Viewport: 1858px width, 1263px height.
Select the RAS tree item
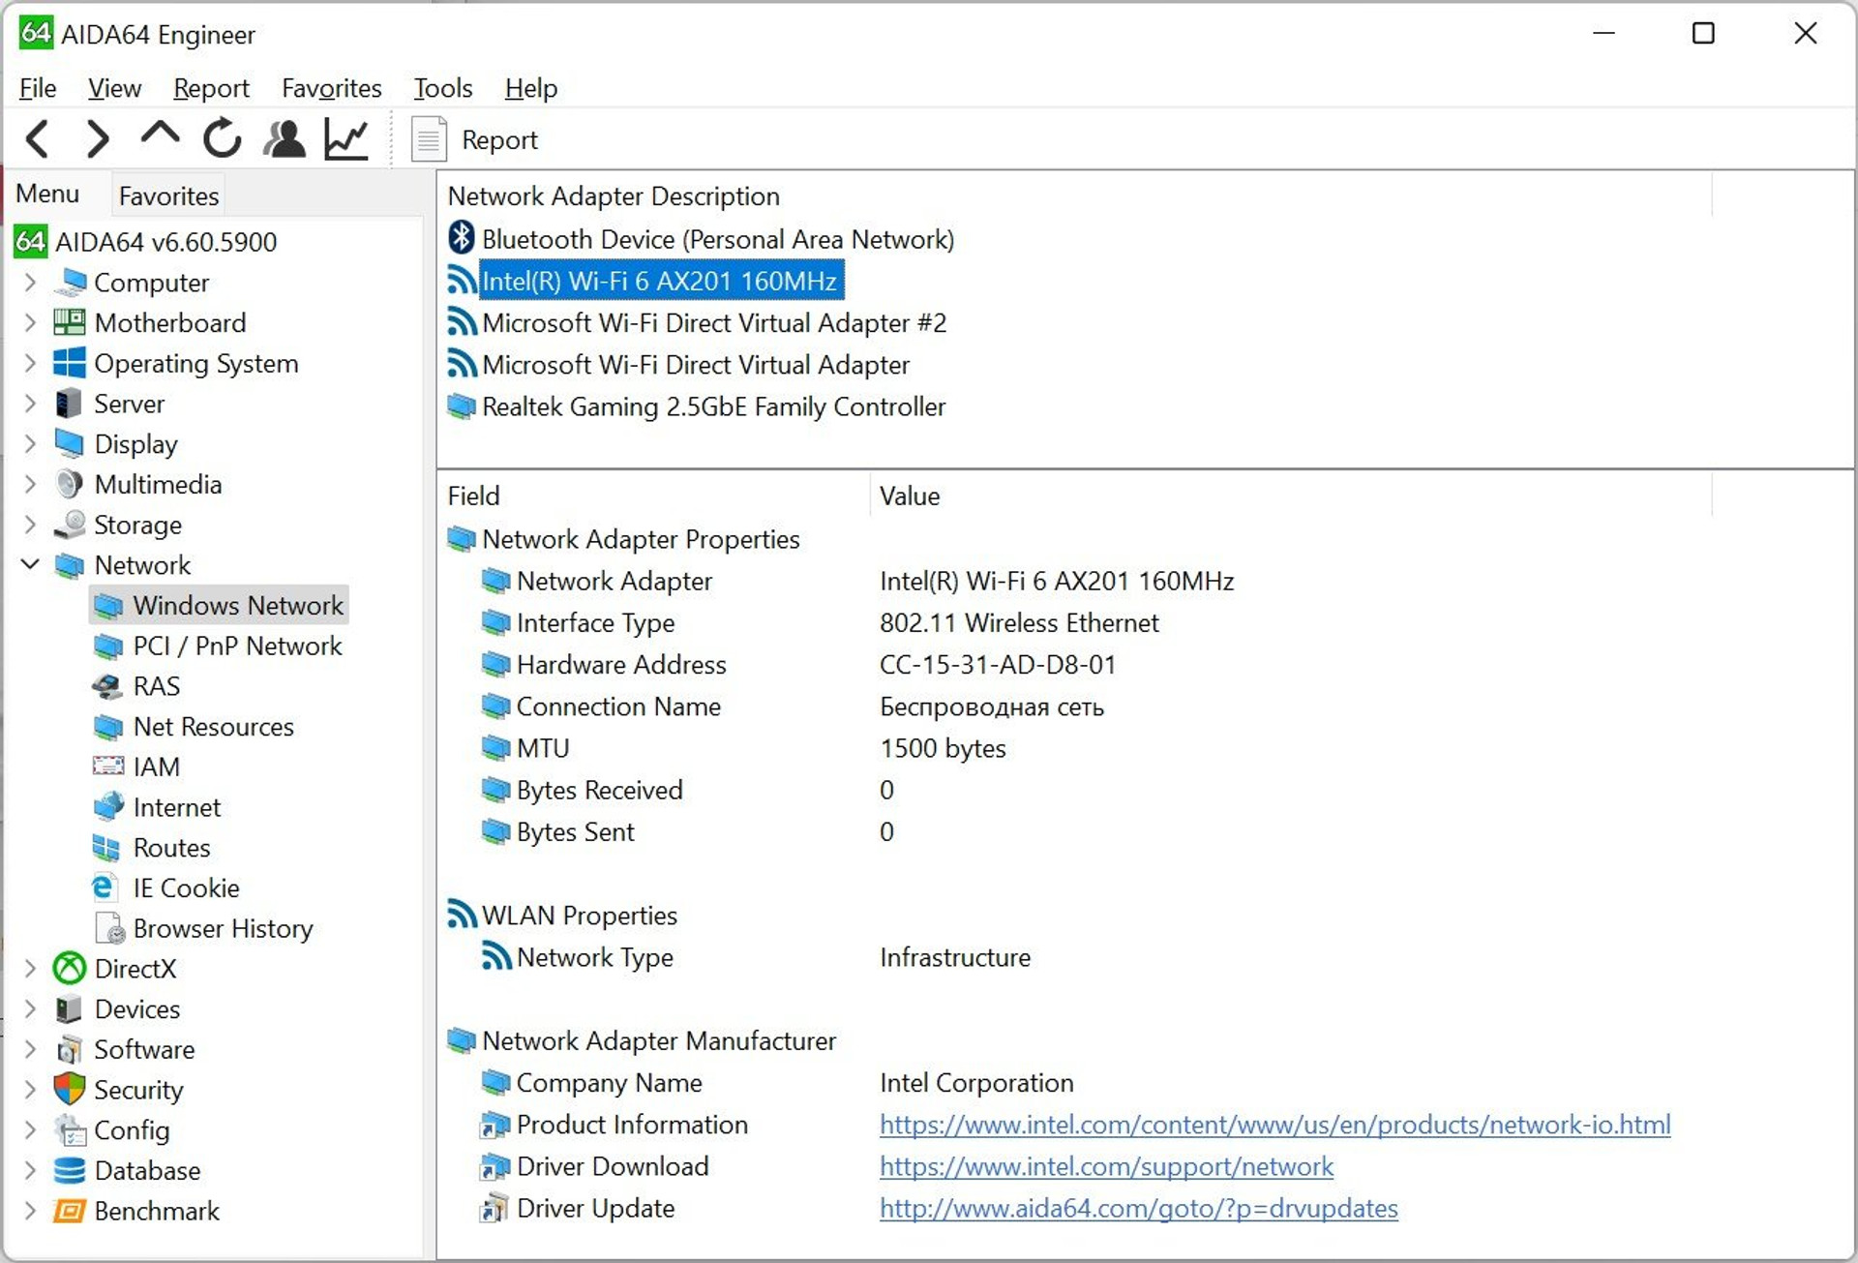point(157,686)
